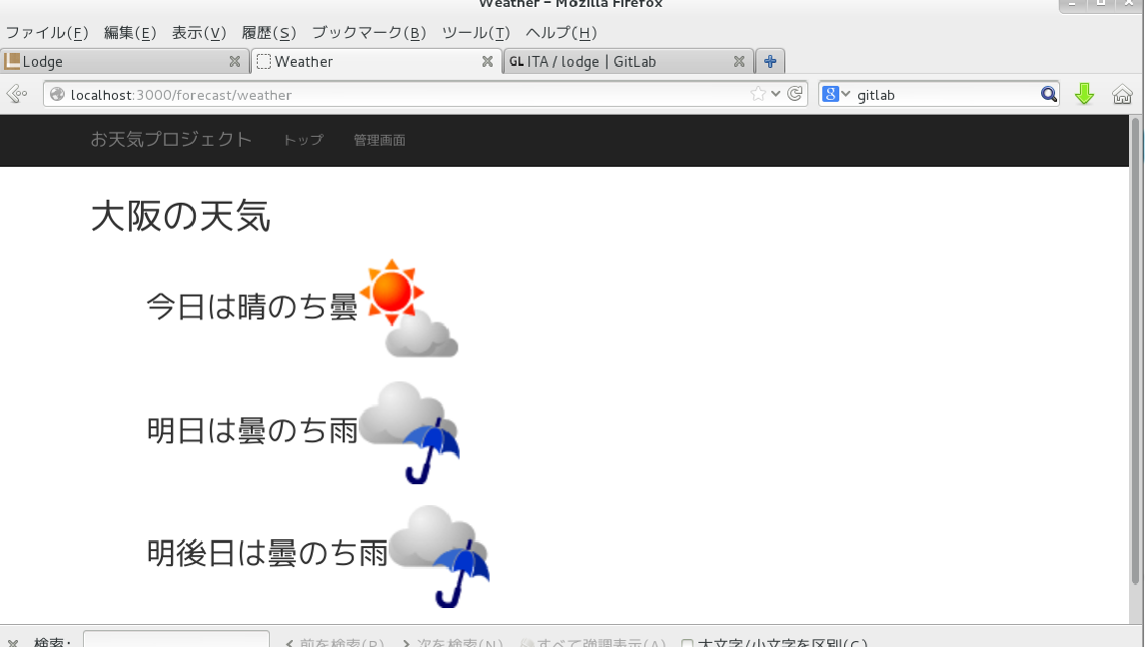Reload the page with the refresh icon
This screenshot has height=647, width=1145.
(x=795, y=94)
